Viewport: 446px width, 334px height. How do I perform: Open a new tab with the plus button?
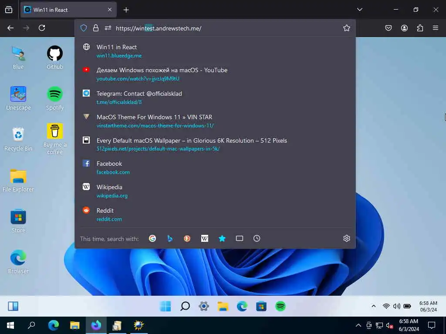[x=126, y=10]
